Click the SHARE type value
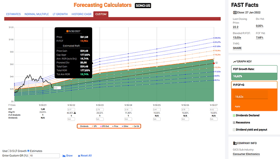 237,48
